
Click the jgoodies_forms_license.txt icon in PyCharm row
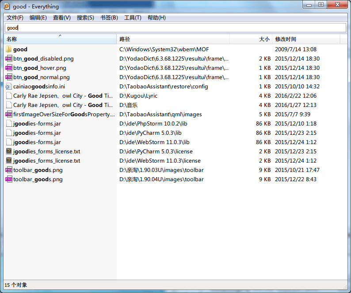pos(9,152)
